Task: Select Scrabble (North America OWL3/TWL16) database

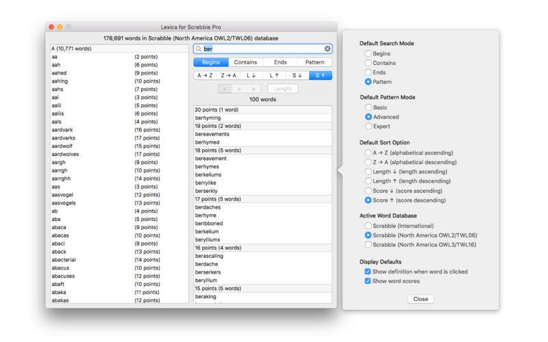Action: 369,244
